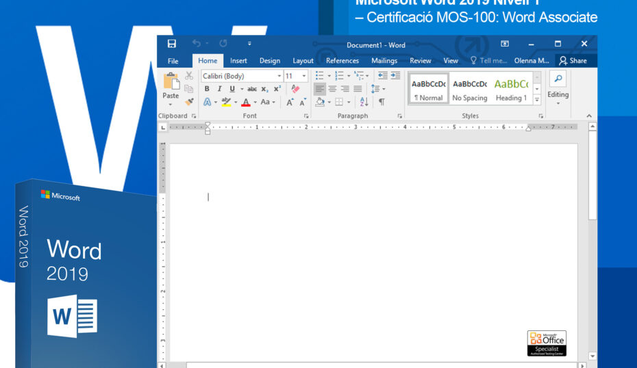
Task: Clear all formatting with eraser icon
Action: click(295, 89)
